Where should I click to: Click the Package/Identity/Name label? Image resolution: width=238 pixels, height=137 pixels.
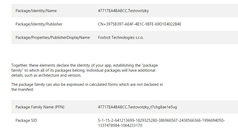point(36,11)
